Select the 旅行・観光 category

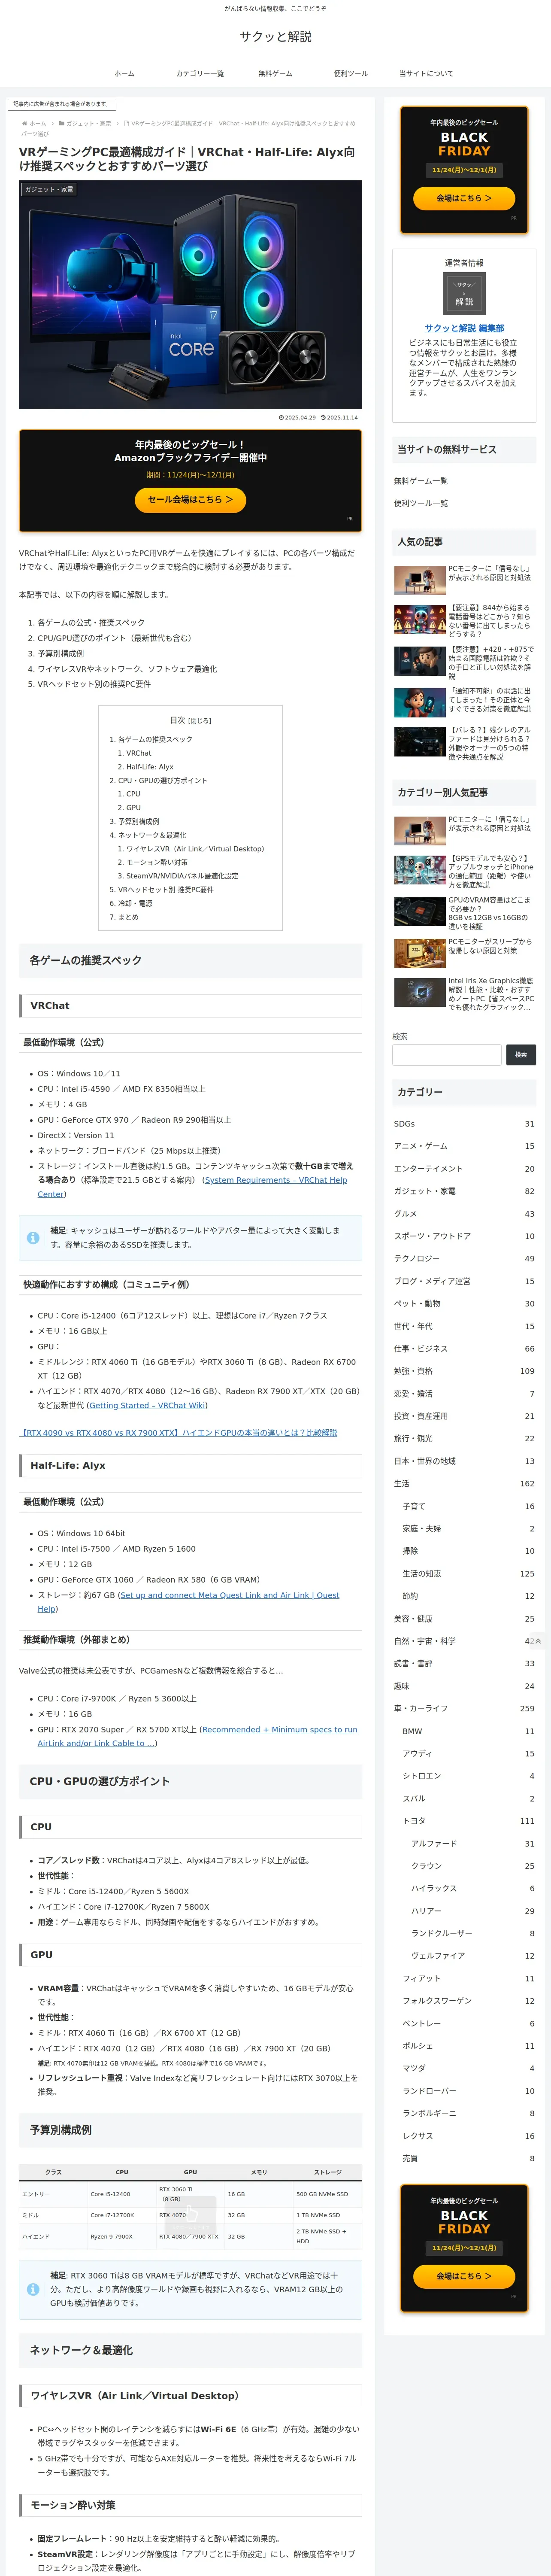[x=464, y=1439]
